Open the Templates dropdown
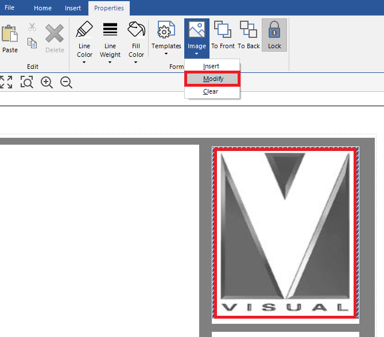This screenshot has width=384, height=337. pyautogui.click(x=166, y=39)
